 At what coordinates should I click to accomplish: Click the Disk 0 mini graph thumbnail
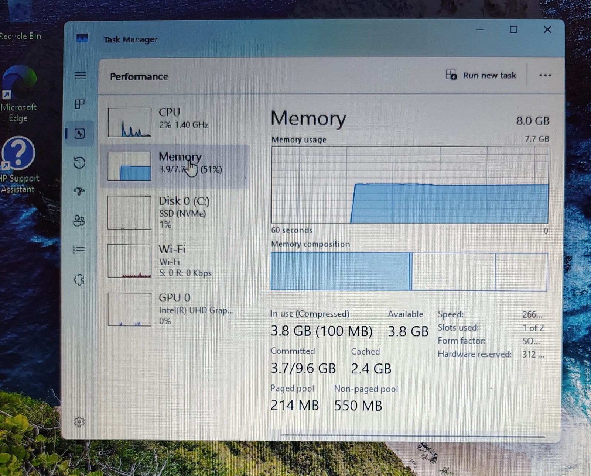(129, 213)
